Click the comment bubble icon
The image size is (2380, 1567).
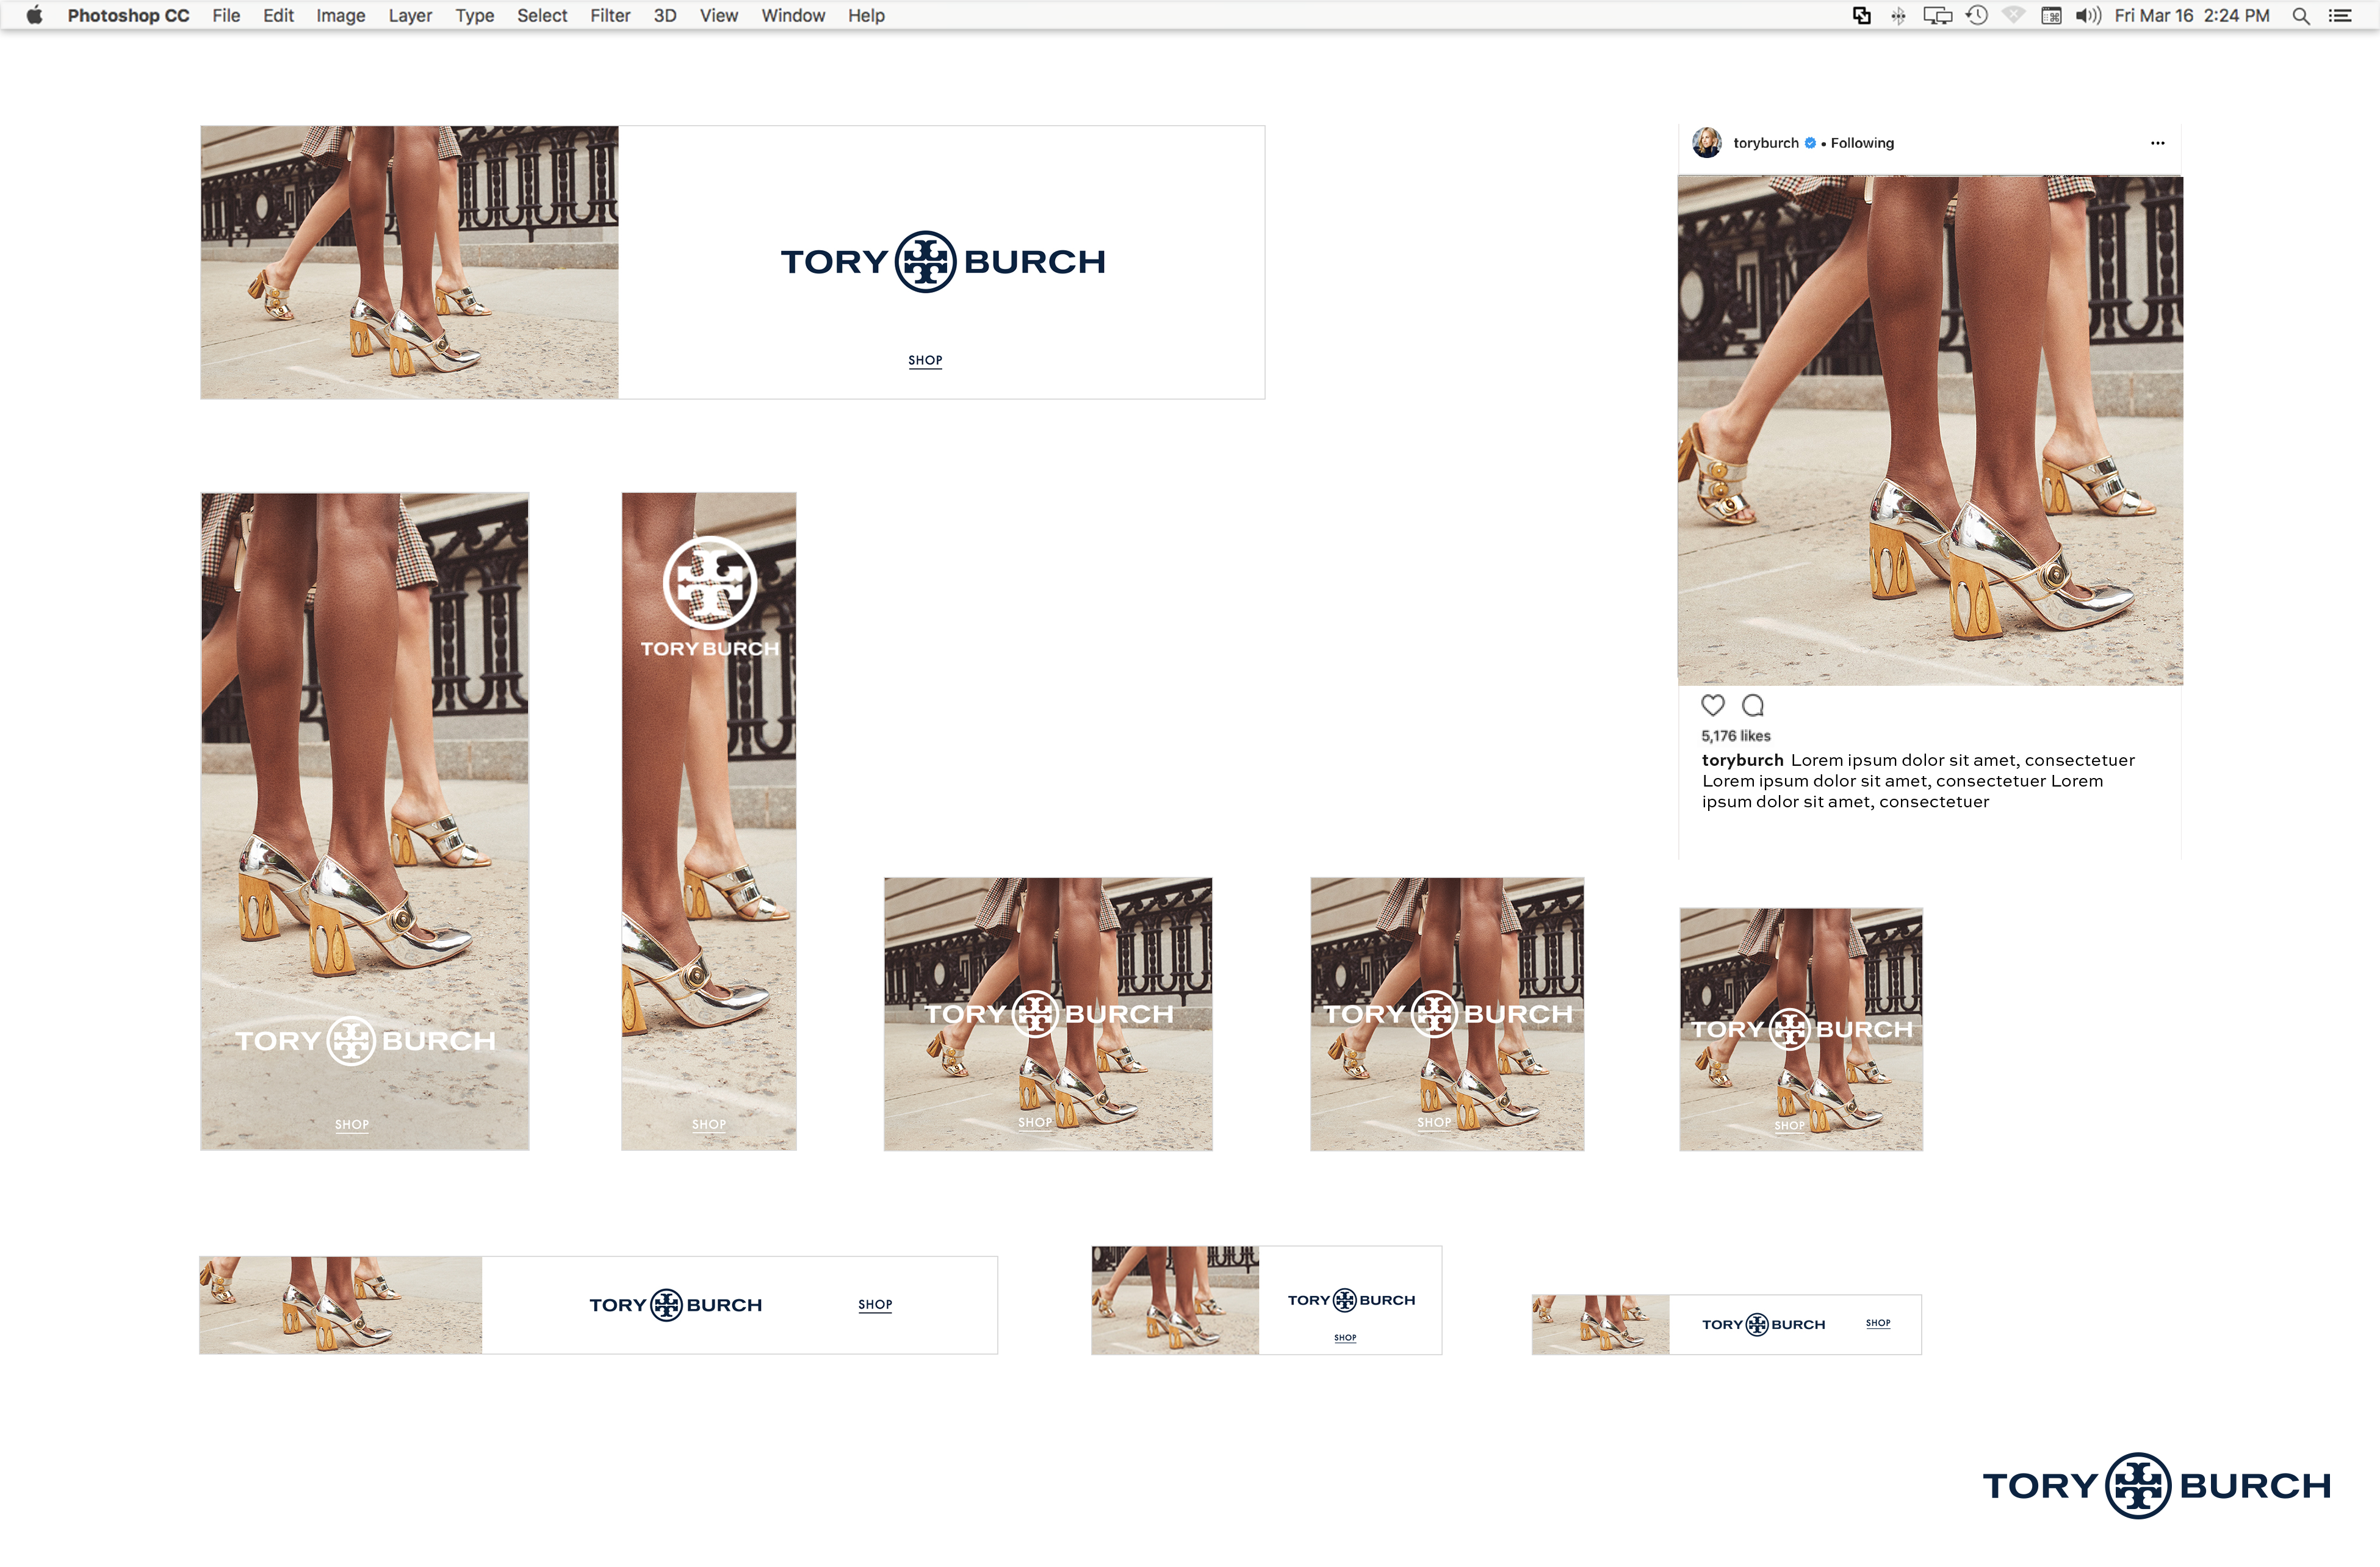[1753, 705]
